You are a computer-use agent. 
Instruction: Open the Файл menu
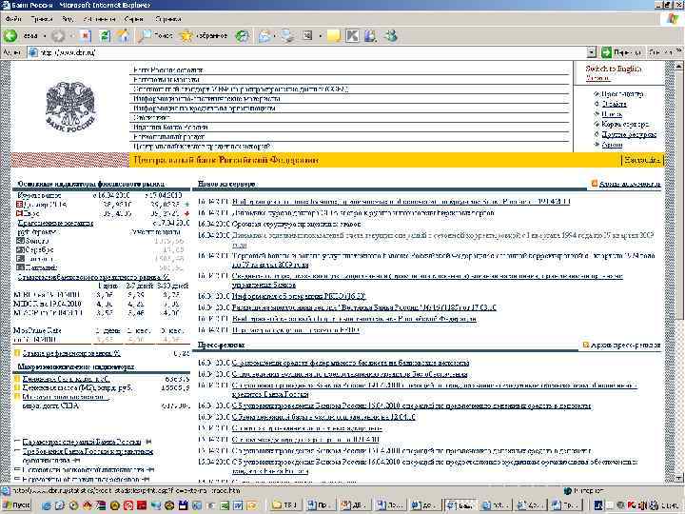pyautogui.click(x=13, y=19)
